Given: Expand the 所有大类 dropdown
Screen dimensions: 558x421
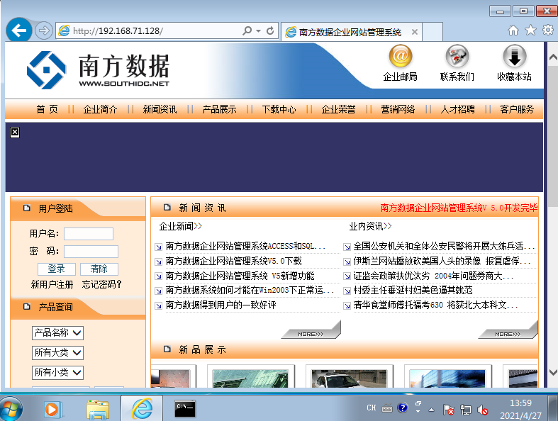Looking at the screenshot, I should 57,353.
